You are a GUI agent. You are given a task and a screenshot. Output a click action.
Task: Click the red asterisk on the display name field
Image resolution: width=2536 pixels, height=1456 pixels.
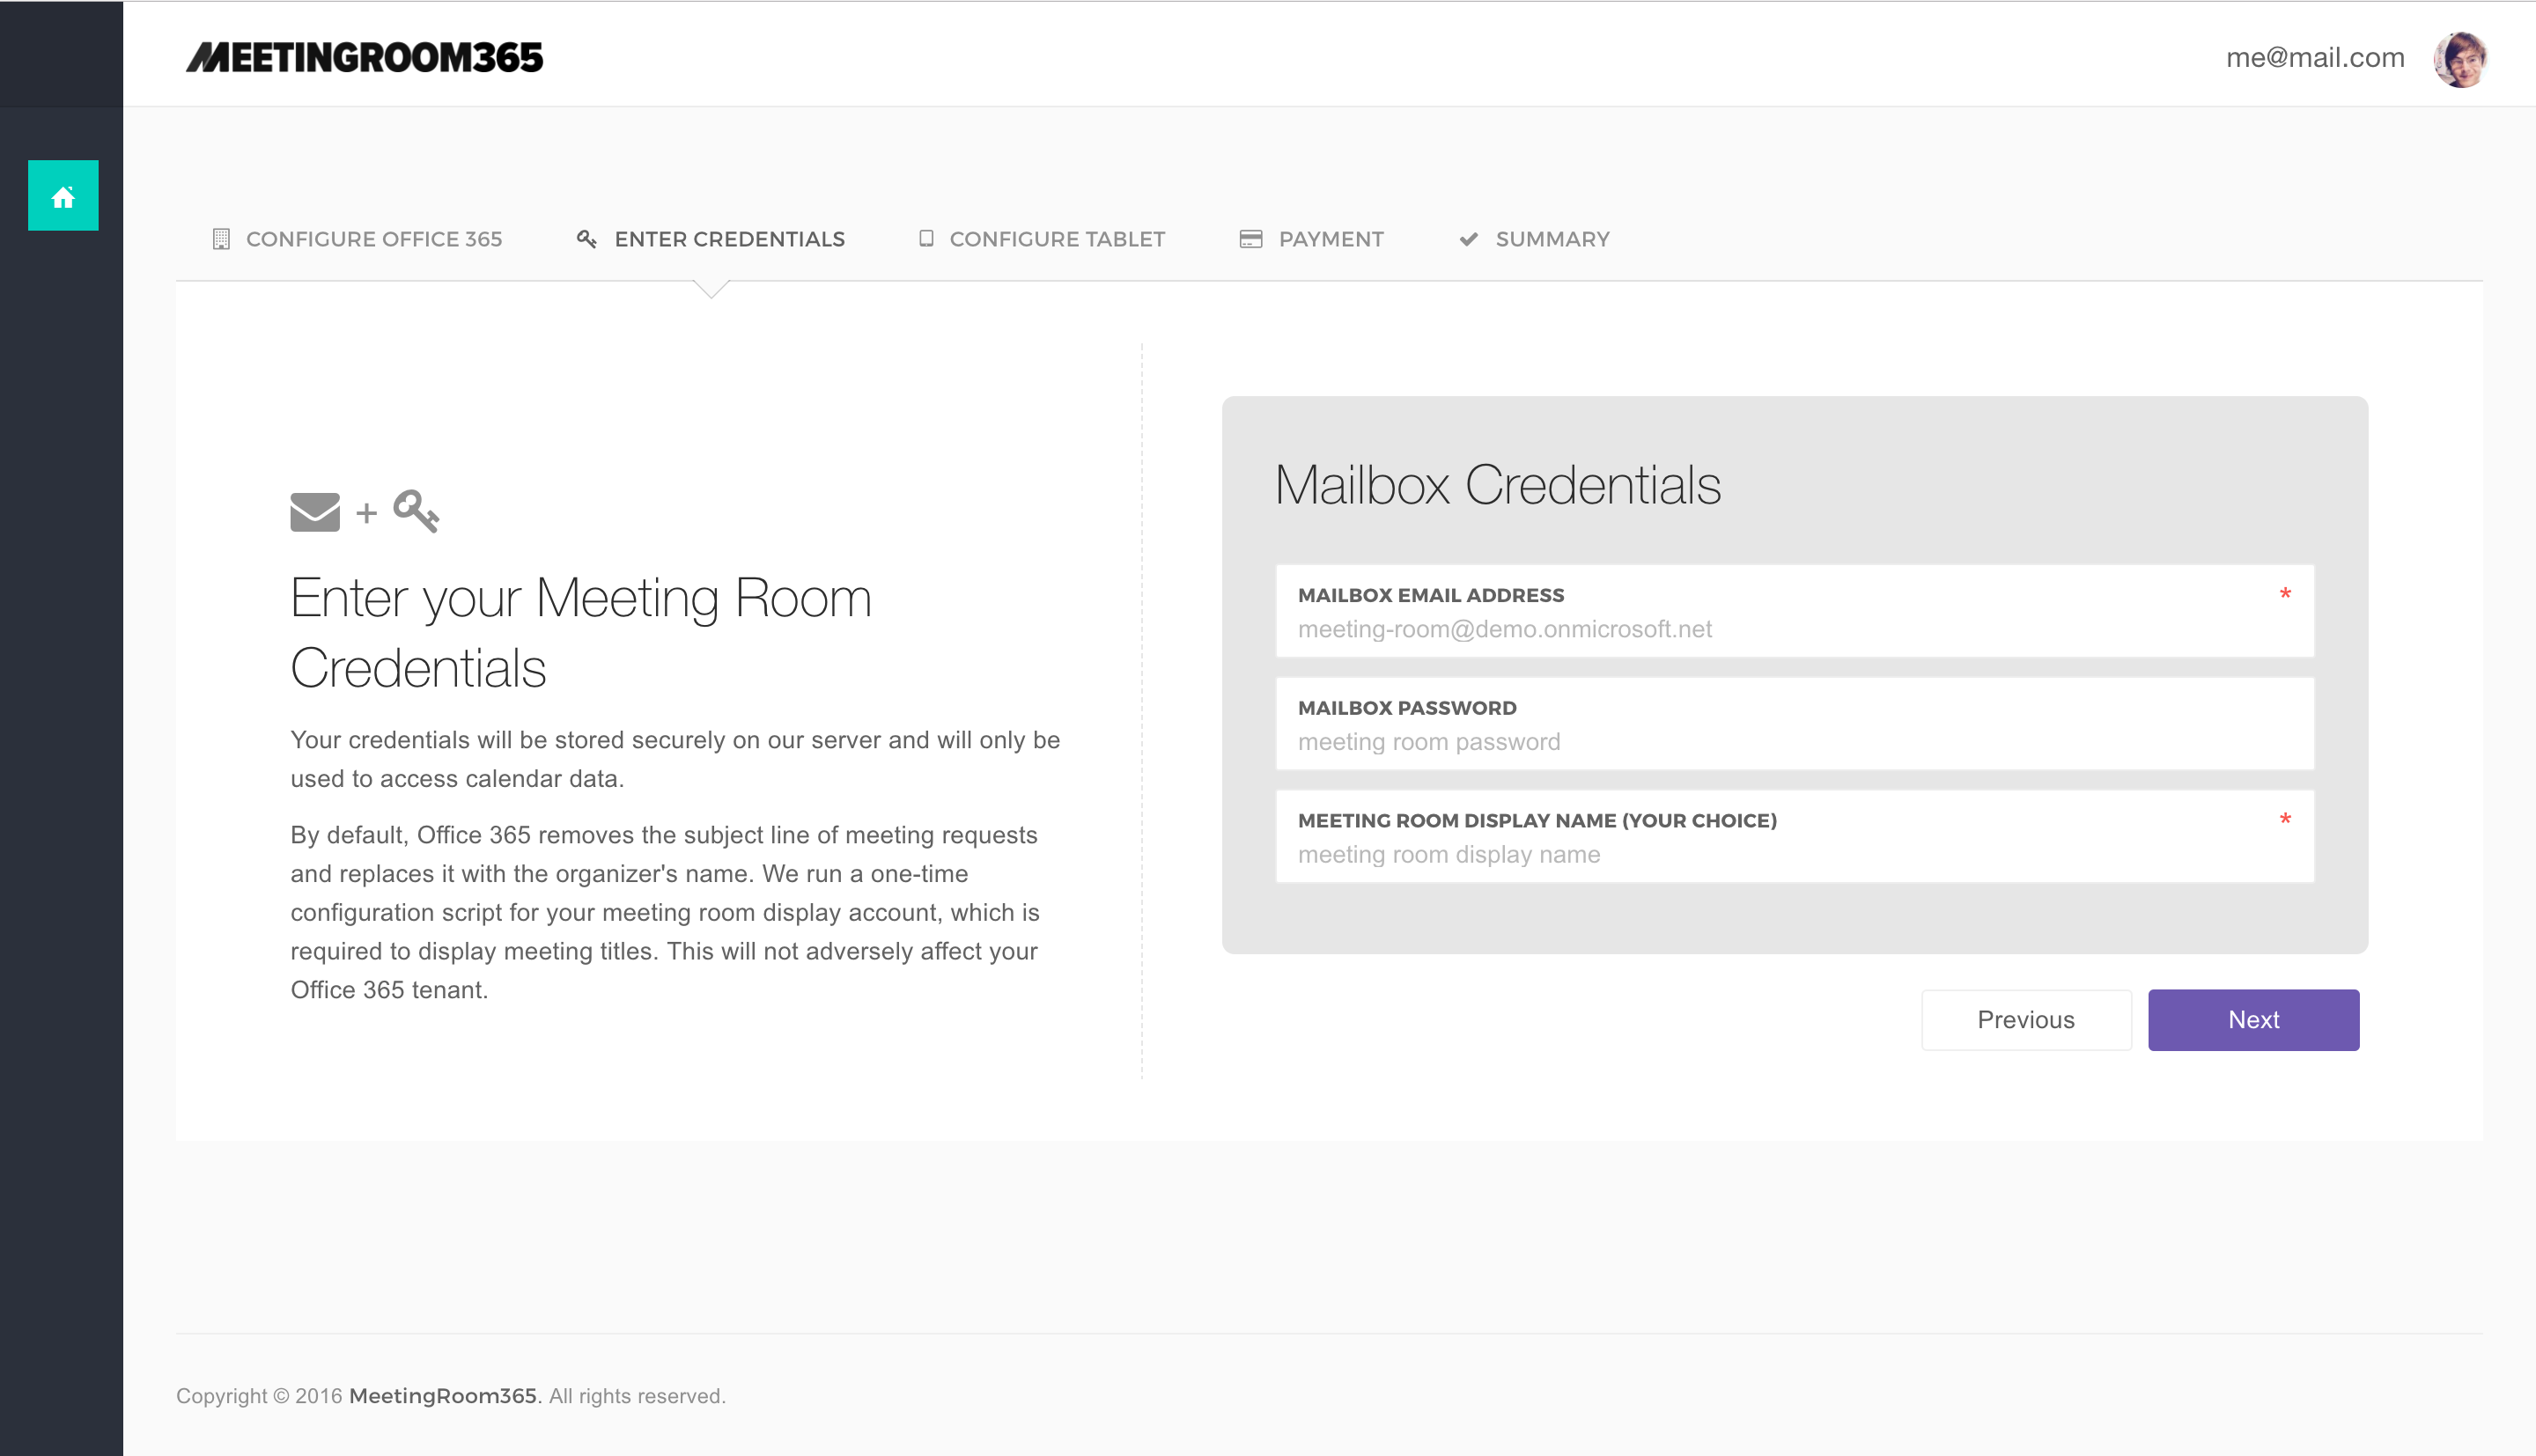[2285, 820]
